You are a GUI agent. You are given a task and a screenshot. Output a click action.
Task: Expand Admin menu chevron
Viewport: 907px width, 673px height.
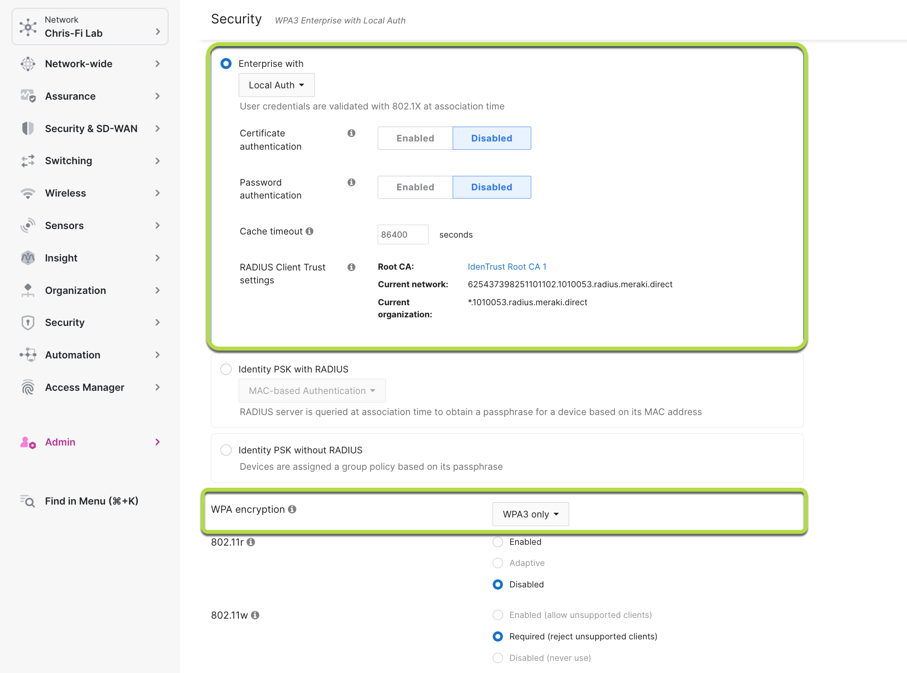[x=157, y=442]
